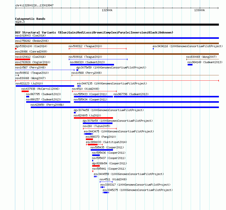Screen dimensions: 226x210
Task: Click the nsv10567 (Perry2008) label
Action: [30, 67]
